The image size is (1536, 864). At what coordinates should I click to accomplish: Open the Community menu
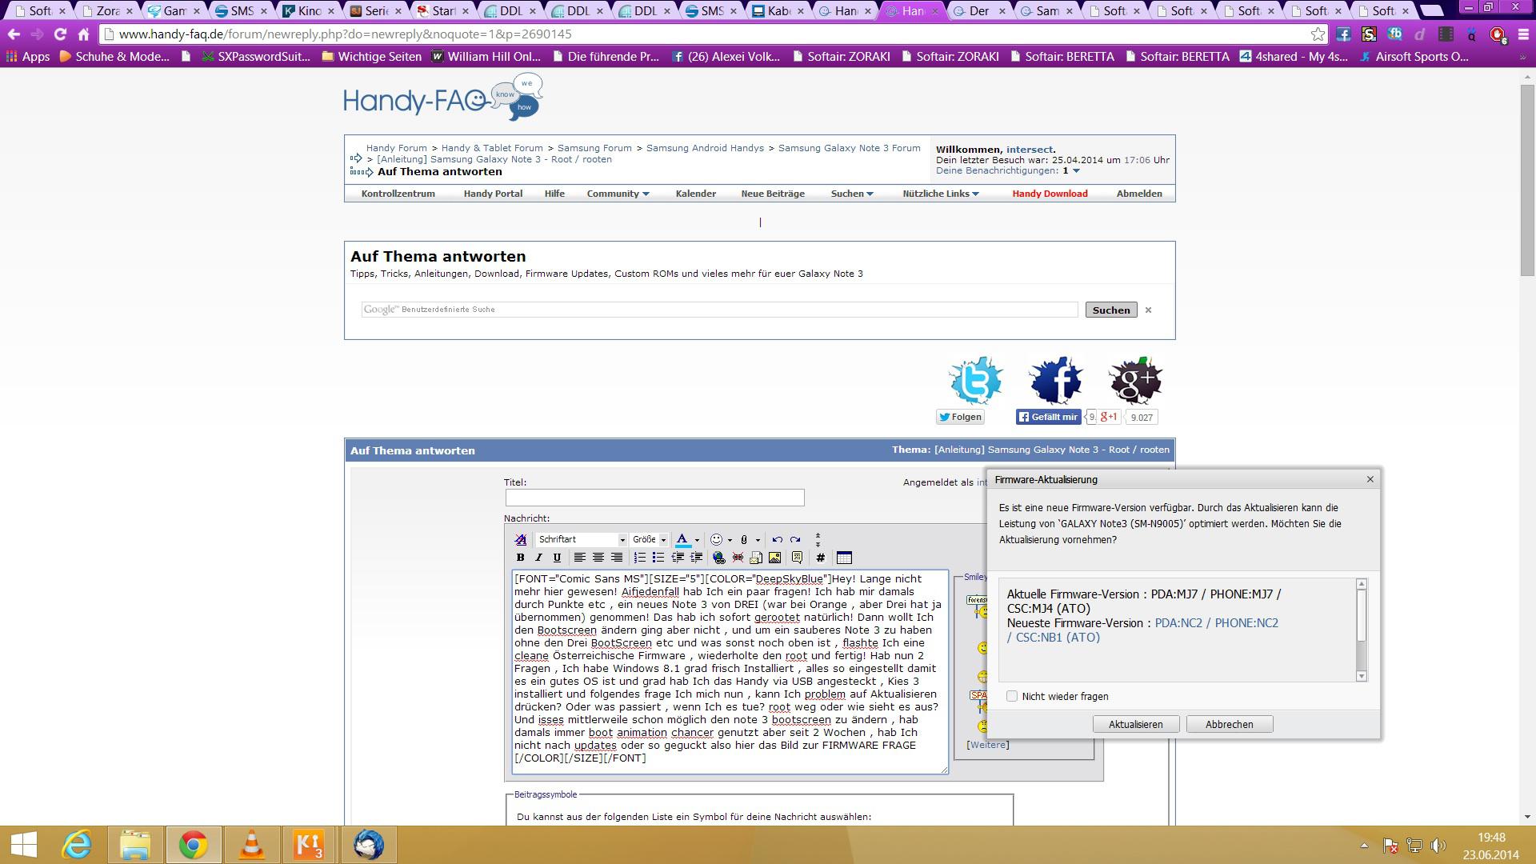pos(617,194)
